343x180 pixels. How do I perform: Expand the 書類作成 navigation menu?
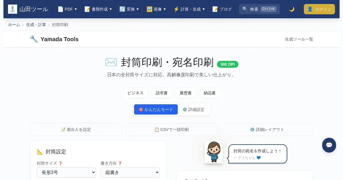(x=98, y=9)
